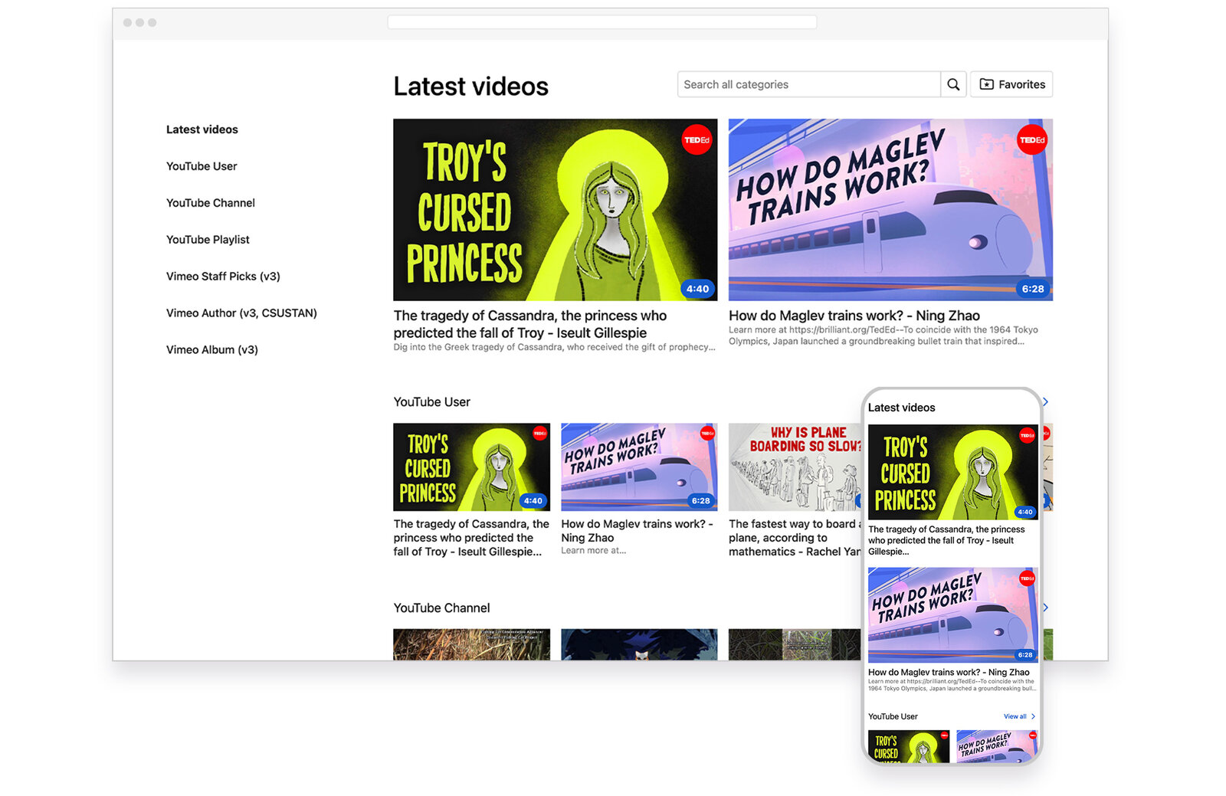The height and width of the screenshot is (796, 1226).
Task: Open Cassandra title text in phone mockup
Action: pyautogui.click(x=946, y=540)
